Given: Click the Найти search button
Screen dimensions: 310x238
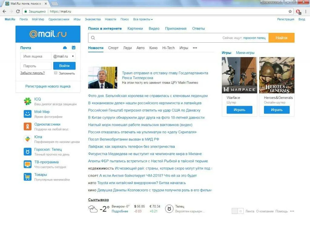Looking at the screenshot, I should click(282, 38).
